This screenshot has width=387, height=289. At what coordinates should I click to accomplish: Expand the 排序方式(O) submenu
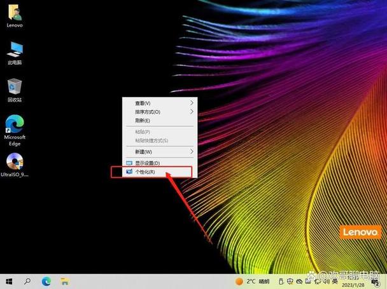tap(160, 112)
